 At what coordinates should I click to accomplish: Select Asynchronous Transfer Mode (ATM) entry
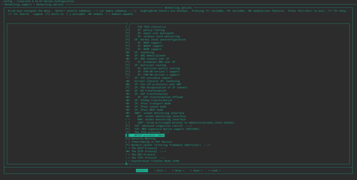click(152, 161)
